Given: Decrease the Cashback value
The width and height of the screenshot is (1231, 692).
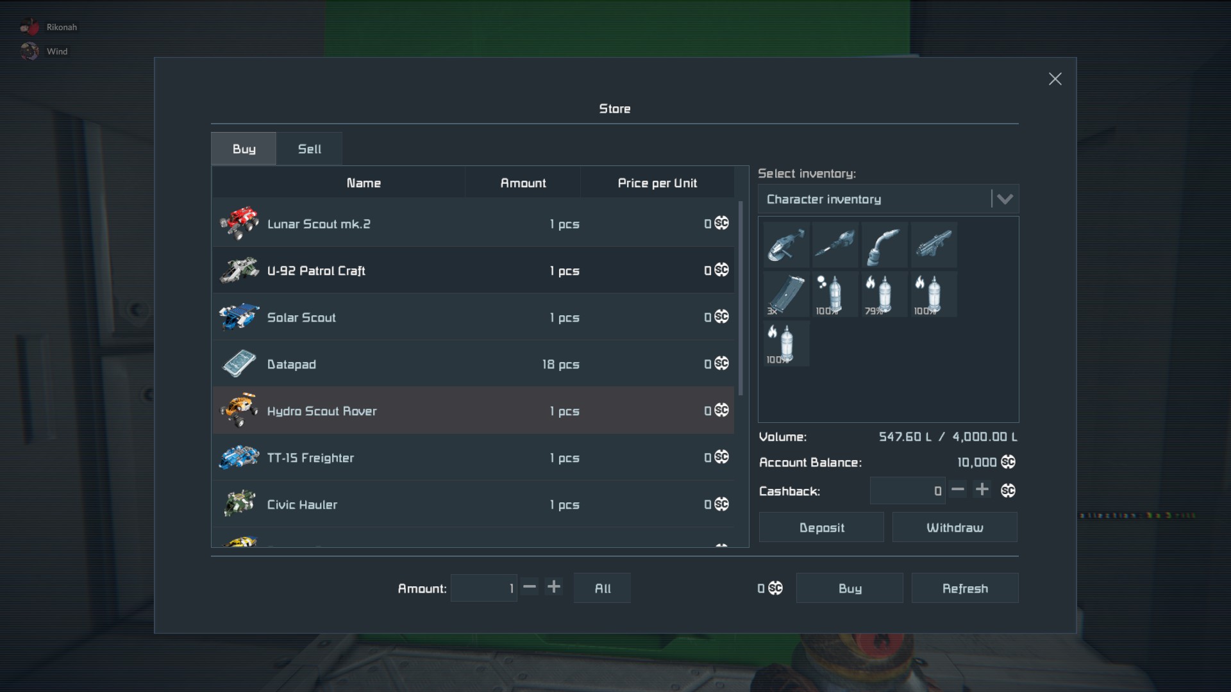Looking at the screenshot, I should [x=958, y=490].
